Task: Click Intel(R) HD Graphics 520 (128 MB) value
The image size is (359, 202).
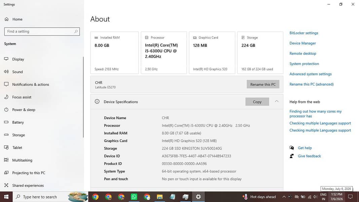Action: [189, 141]
